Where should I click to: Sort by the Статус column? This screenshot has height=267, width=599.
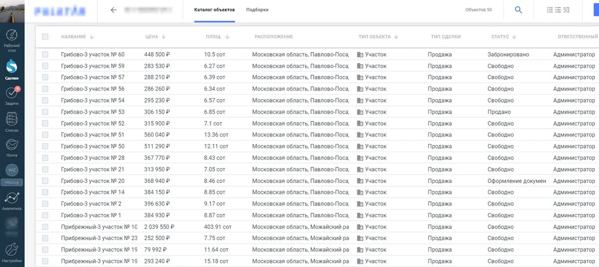tap(514, 37)
